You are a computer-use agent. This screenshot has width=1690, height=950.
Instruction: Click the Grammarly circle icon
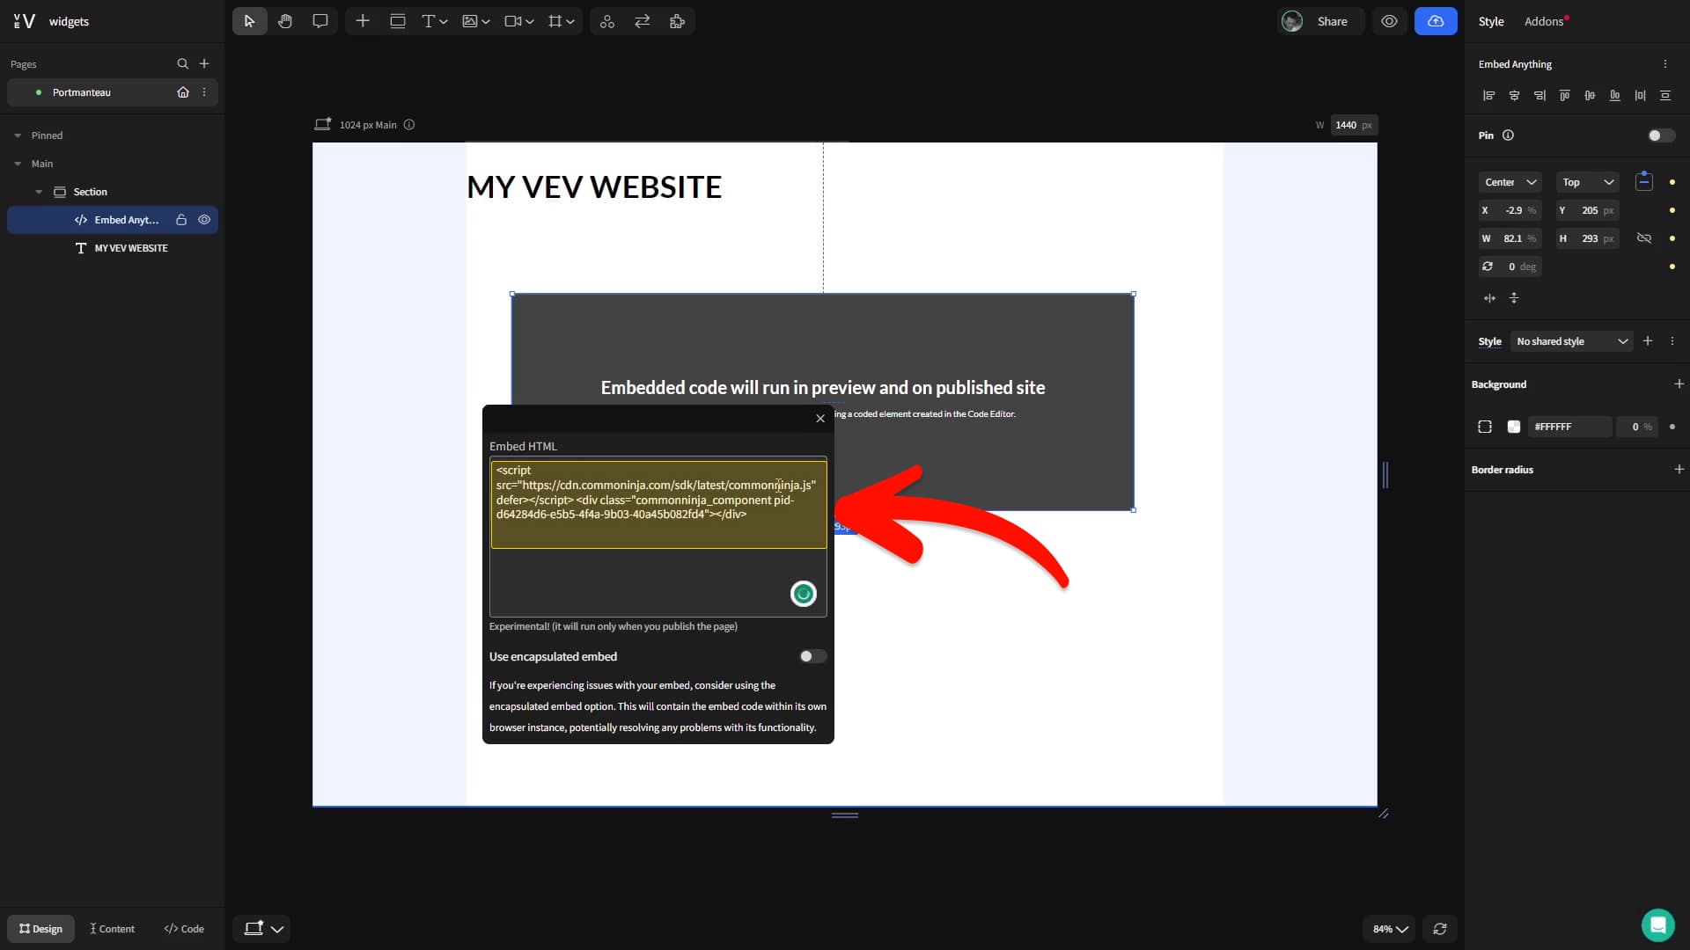[803, 595]
